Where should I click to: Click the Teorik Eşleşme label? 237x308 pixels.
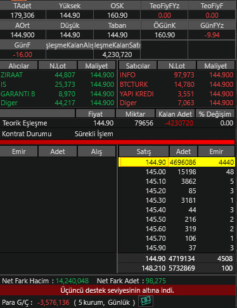pyautogui.click(x=25, y=123)
